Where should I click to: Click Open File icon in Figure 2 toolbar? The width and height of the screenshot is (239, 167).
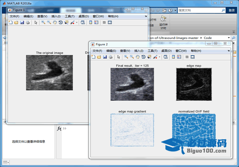[x=99, y=57]
